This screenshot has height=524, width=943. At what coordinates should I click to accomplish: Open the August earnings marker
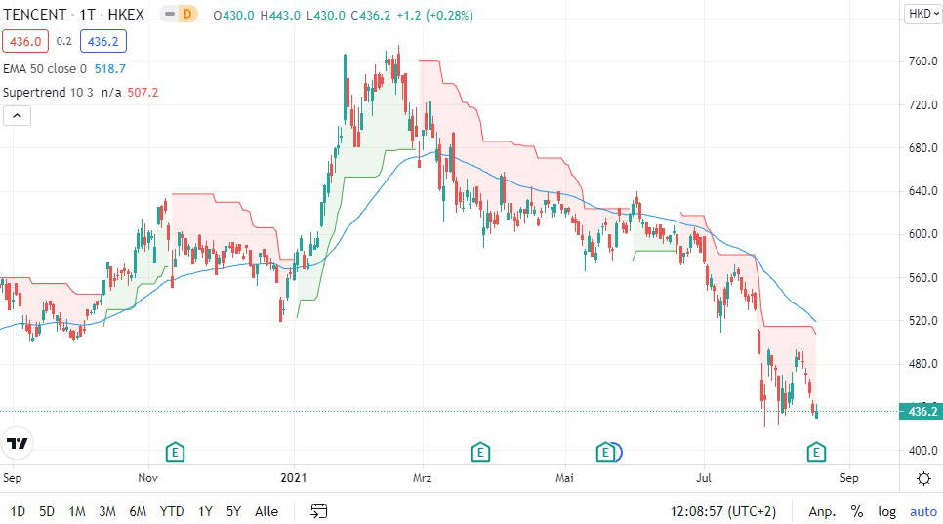[816, 451]
